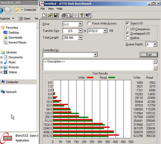Click the Open file toolbar icon
This screenshot has height=144, width=161.
pyautogui.click(x=50, y=15)
